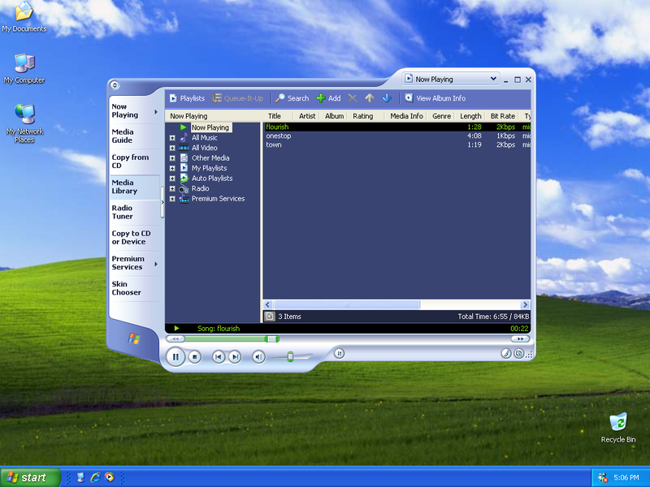Open the Skin Chooser tab

135,288
